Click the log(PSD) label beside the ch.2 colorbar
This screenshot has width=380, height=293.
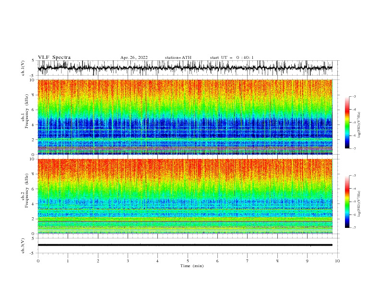pyautogui.click(x=359, y=204)
